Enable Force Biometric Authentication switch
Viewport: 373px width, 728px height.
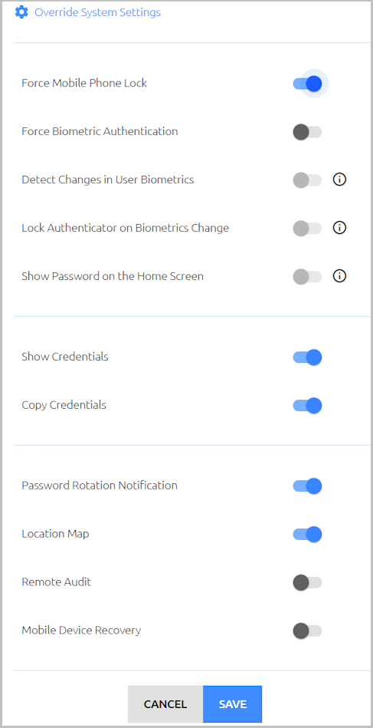coord(307,132)
